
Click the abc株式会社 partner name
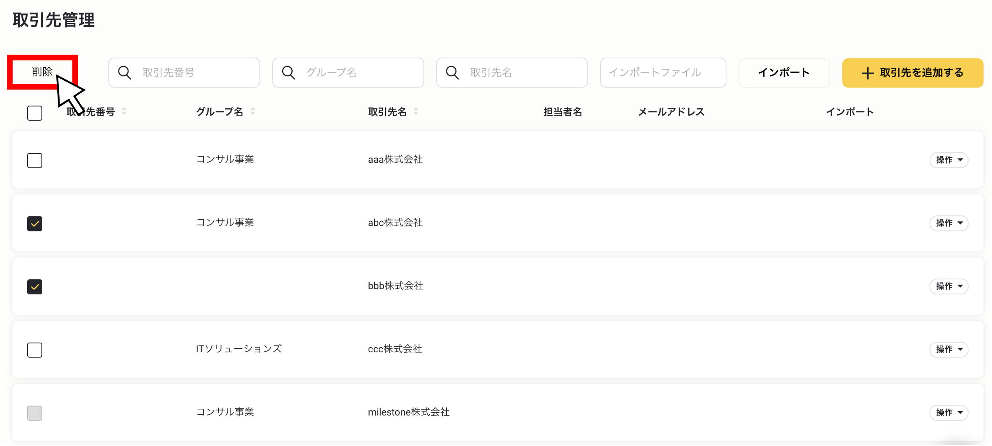[395, 223]
